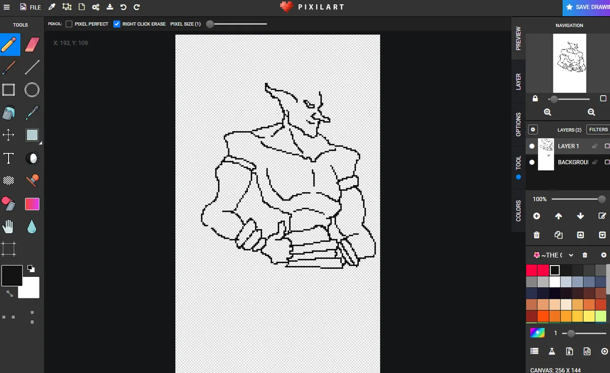Switch to the TOOL side tab

(x=518, y=167)
